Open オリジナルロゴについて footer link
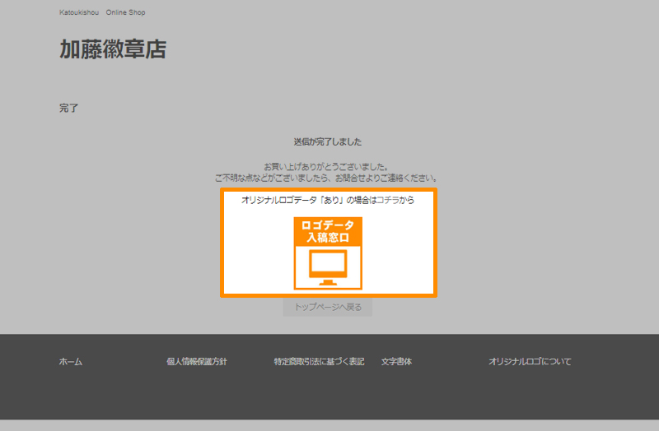 coord(530,361)
